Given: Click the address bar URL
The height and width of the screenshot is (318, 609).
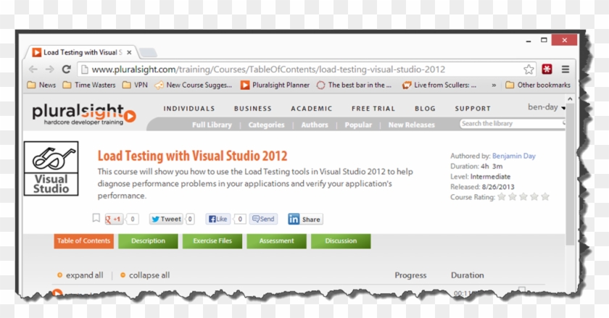Looking at the screenshot, I should point(268,70).
